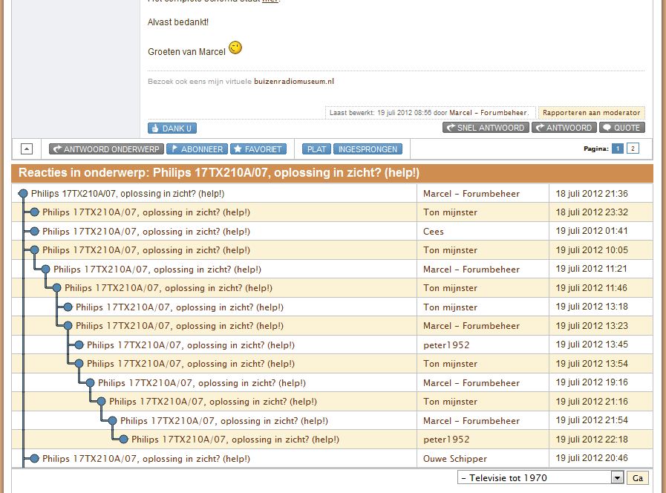Click 'Laast bewerkt' edit note text
Screen dimensions: 666x493
coord(429,113)
